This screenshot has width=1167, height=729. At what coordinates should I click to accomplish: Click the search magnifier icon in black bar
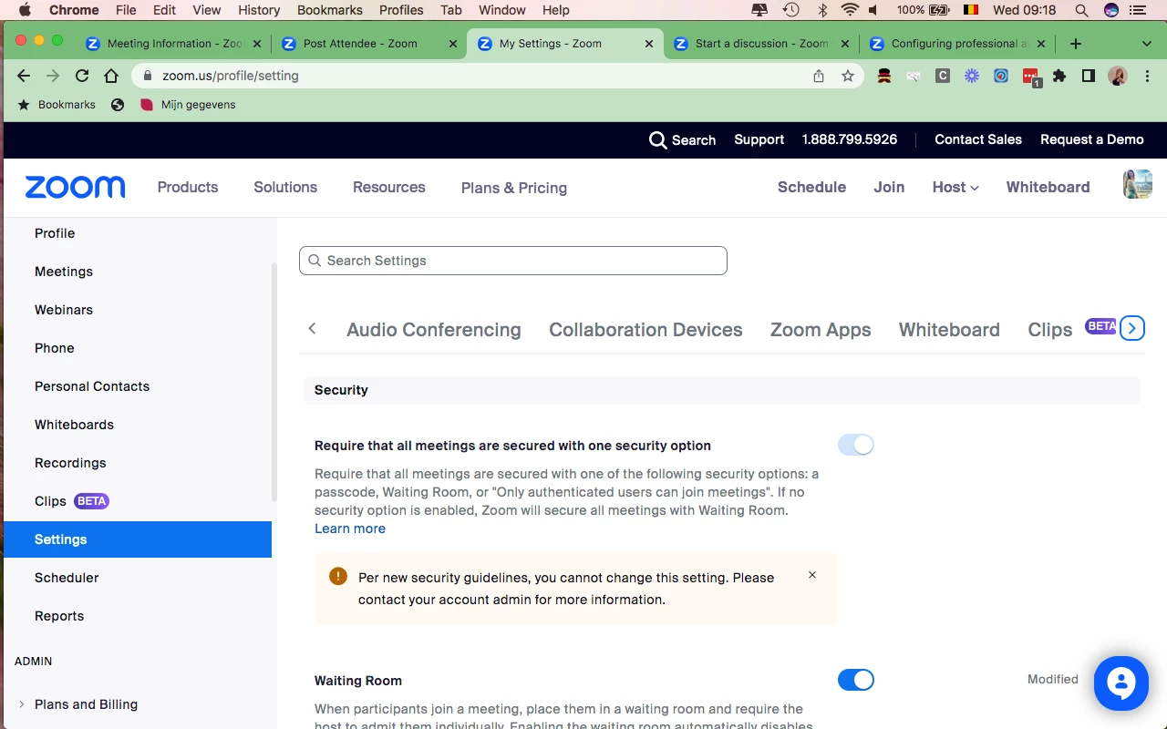tap(657, 139)
